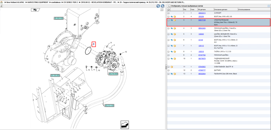271x130 pixels.
Task: Click the blue arrow icon for part 100016
Action: [172, 52]
